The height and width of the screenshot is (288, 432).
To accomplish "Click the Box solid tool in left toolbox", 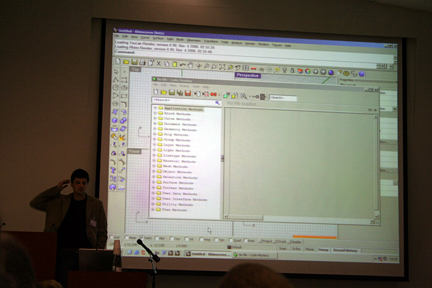I will coord(114,120).
